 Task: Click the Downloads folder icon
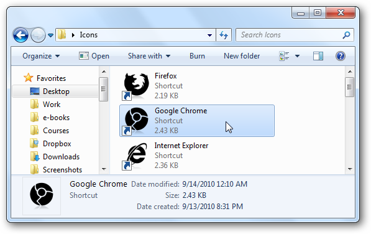coord(35,156)
